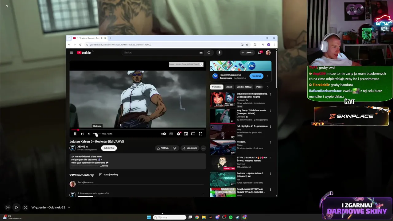Select the Wszystkie filter chip
393x221 pixels.
click(x=216, y=87)
